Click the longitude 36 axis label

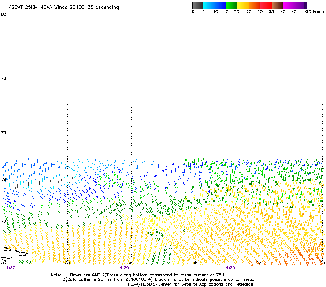131,262
